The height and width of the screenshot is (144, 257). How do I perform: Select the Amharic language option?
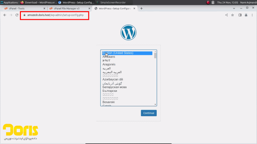[127, 60]
